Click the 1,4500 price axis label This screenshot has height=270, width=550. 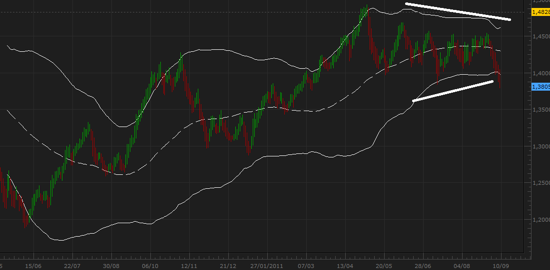(x=541, y=37)
